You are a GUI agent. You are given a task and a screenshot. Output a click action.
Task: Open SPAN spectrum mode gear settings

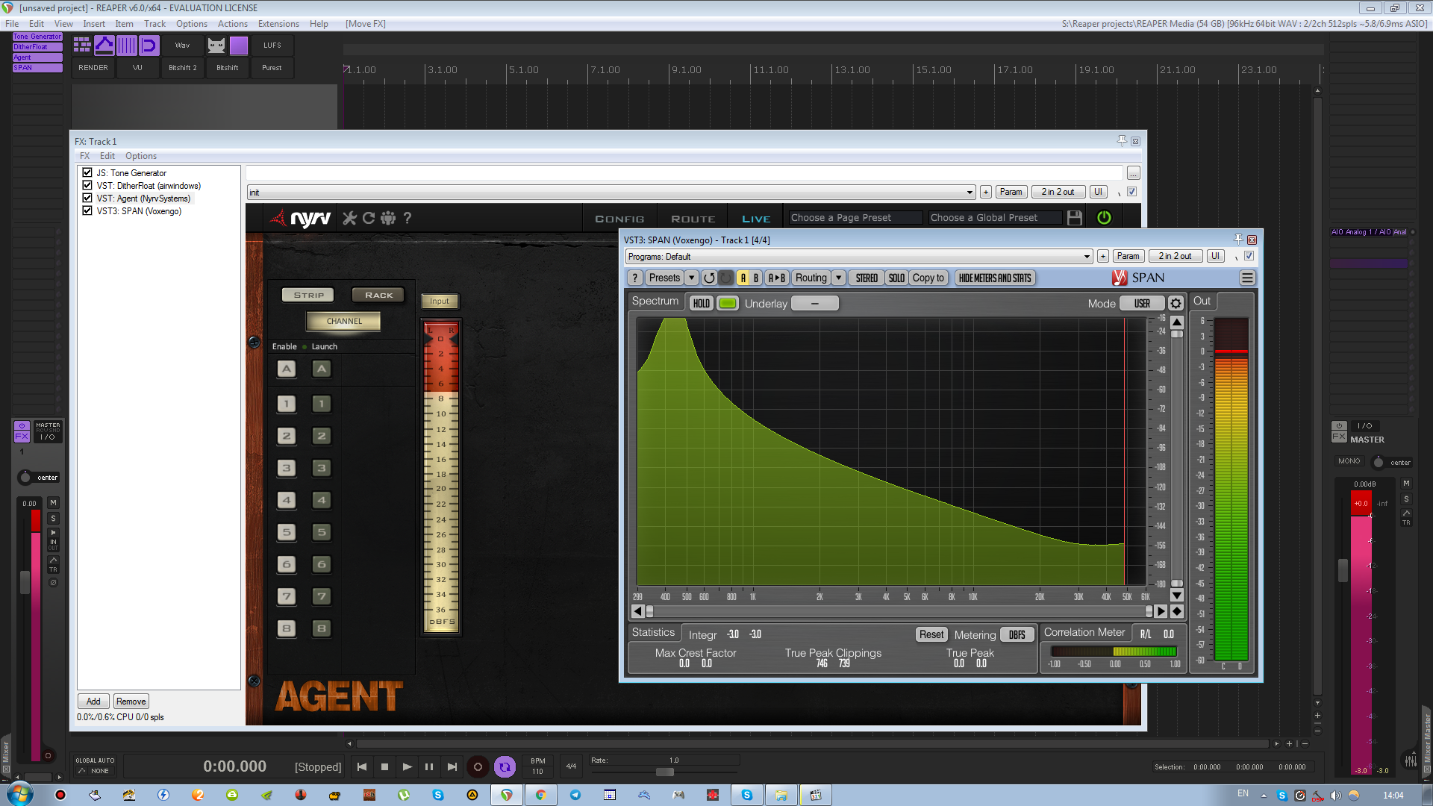[x=1176, y=303]
